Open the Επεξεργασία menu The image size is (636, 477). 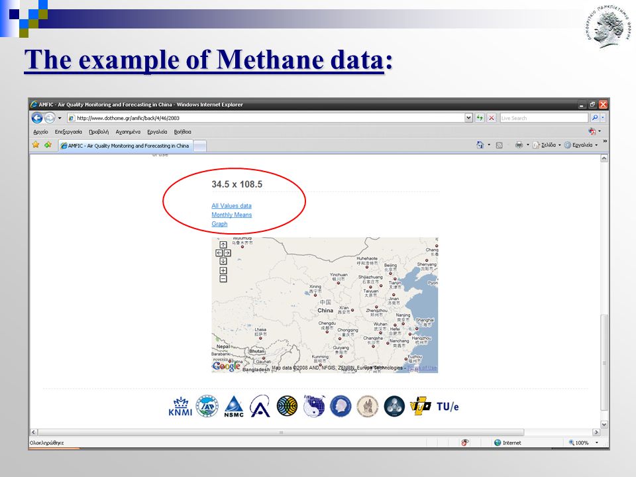point(68,132)
